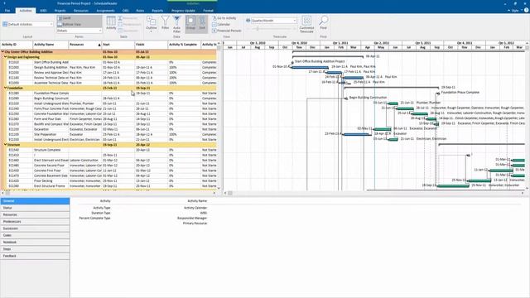Select the Resources details tab
This screenshot has width=530, height=298.
click(35, 215)
